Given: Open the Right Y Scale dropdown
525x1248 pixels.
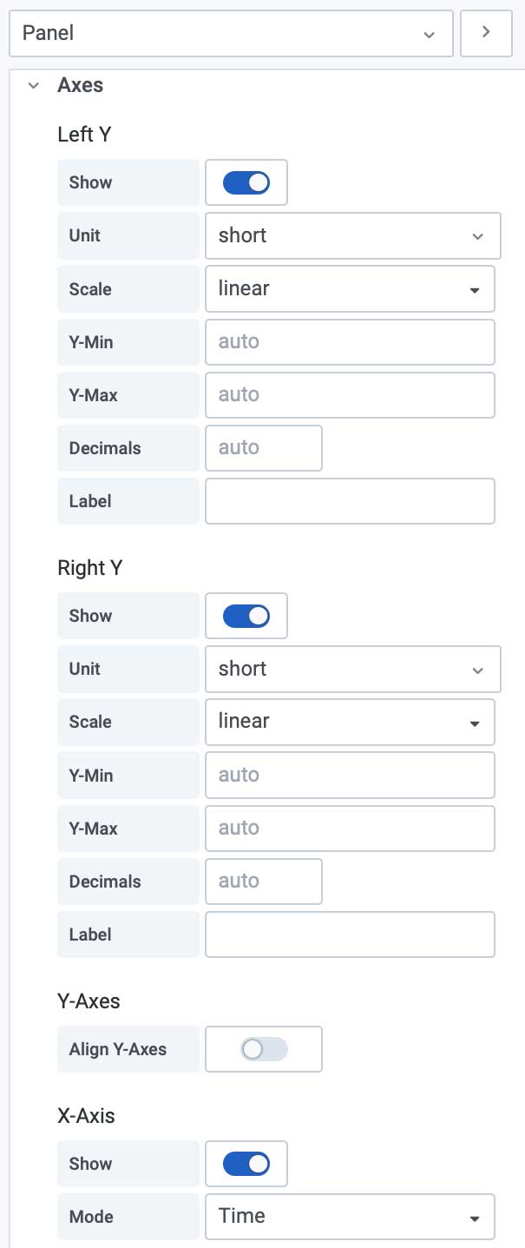Looking at the screenshot, I should point(350,722).
